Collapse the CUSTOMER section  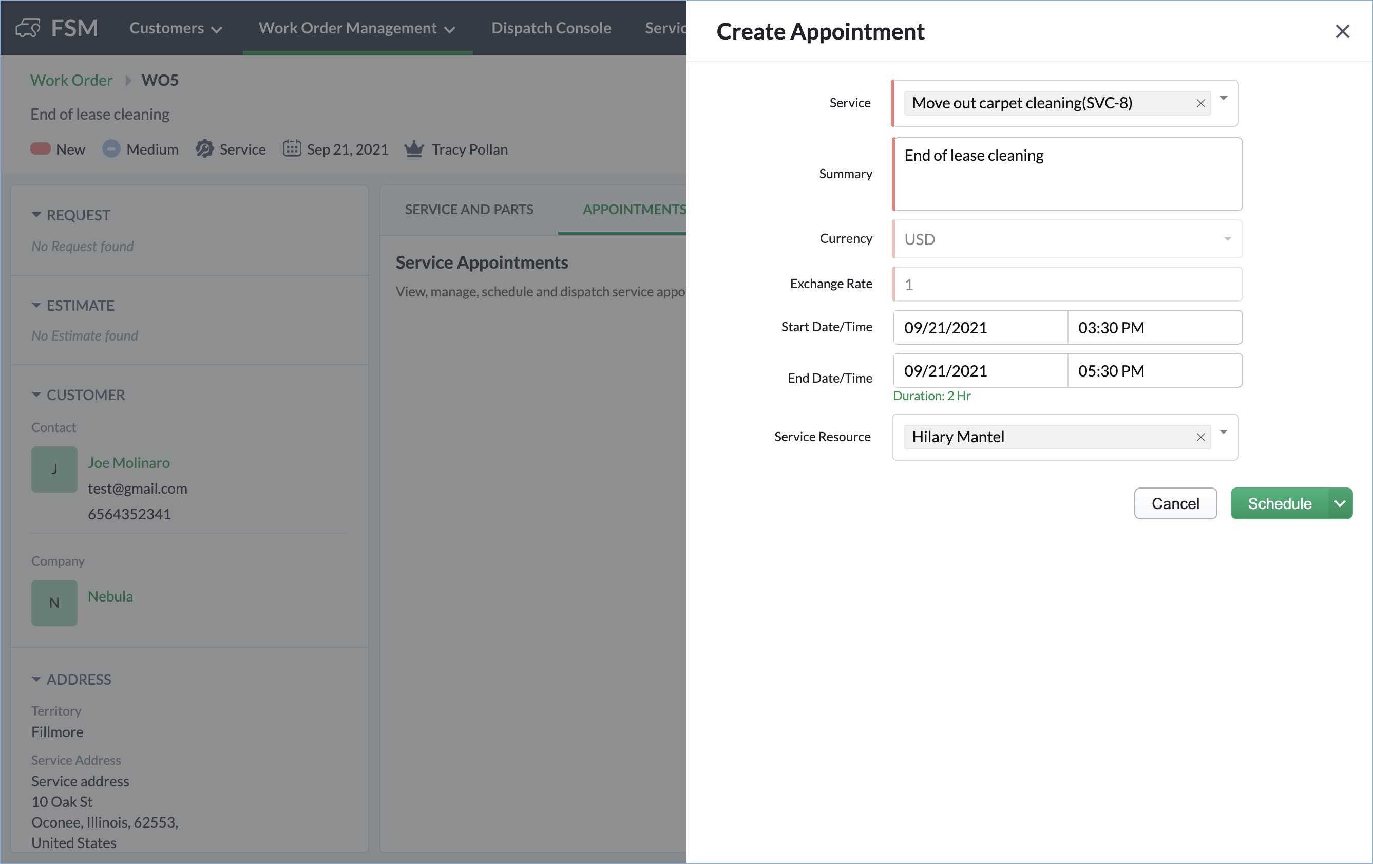click(x=36, y=395)
